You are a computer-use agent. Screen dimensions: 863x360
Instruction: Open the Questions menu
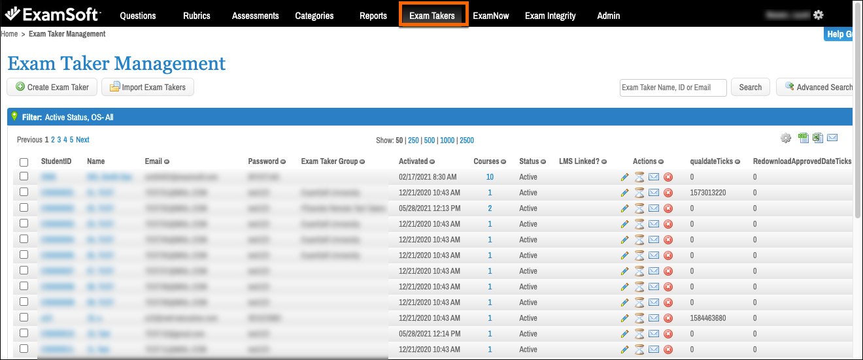tap(138, 16)
